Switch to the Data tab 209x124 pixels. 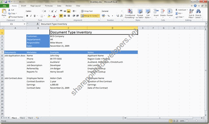click(59, 6)
